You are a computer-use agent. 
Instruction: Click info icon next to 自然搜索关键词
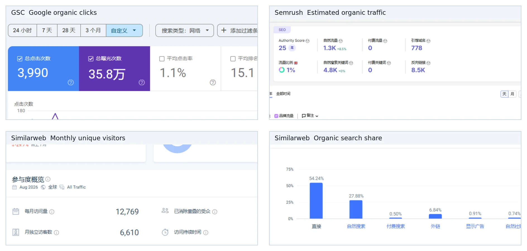point(351,63)
